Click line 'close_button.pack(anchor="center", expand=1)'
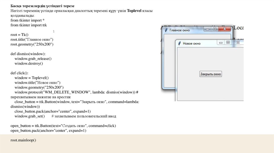274x153 pixels. pyautogui.click(x=53, y=111)
